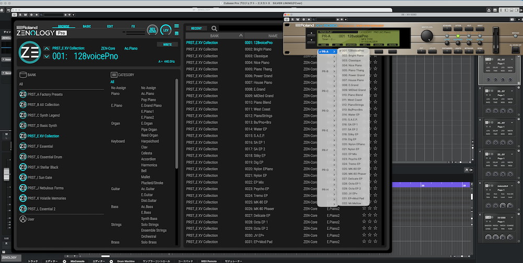Toggle MONO on the XV-5080
The width and height of the screenshot is (523, 263).
click(x=480, y=51)
